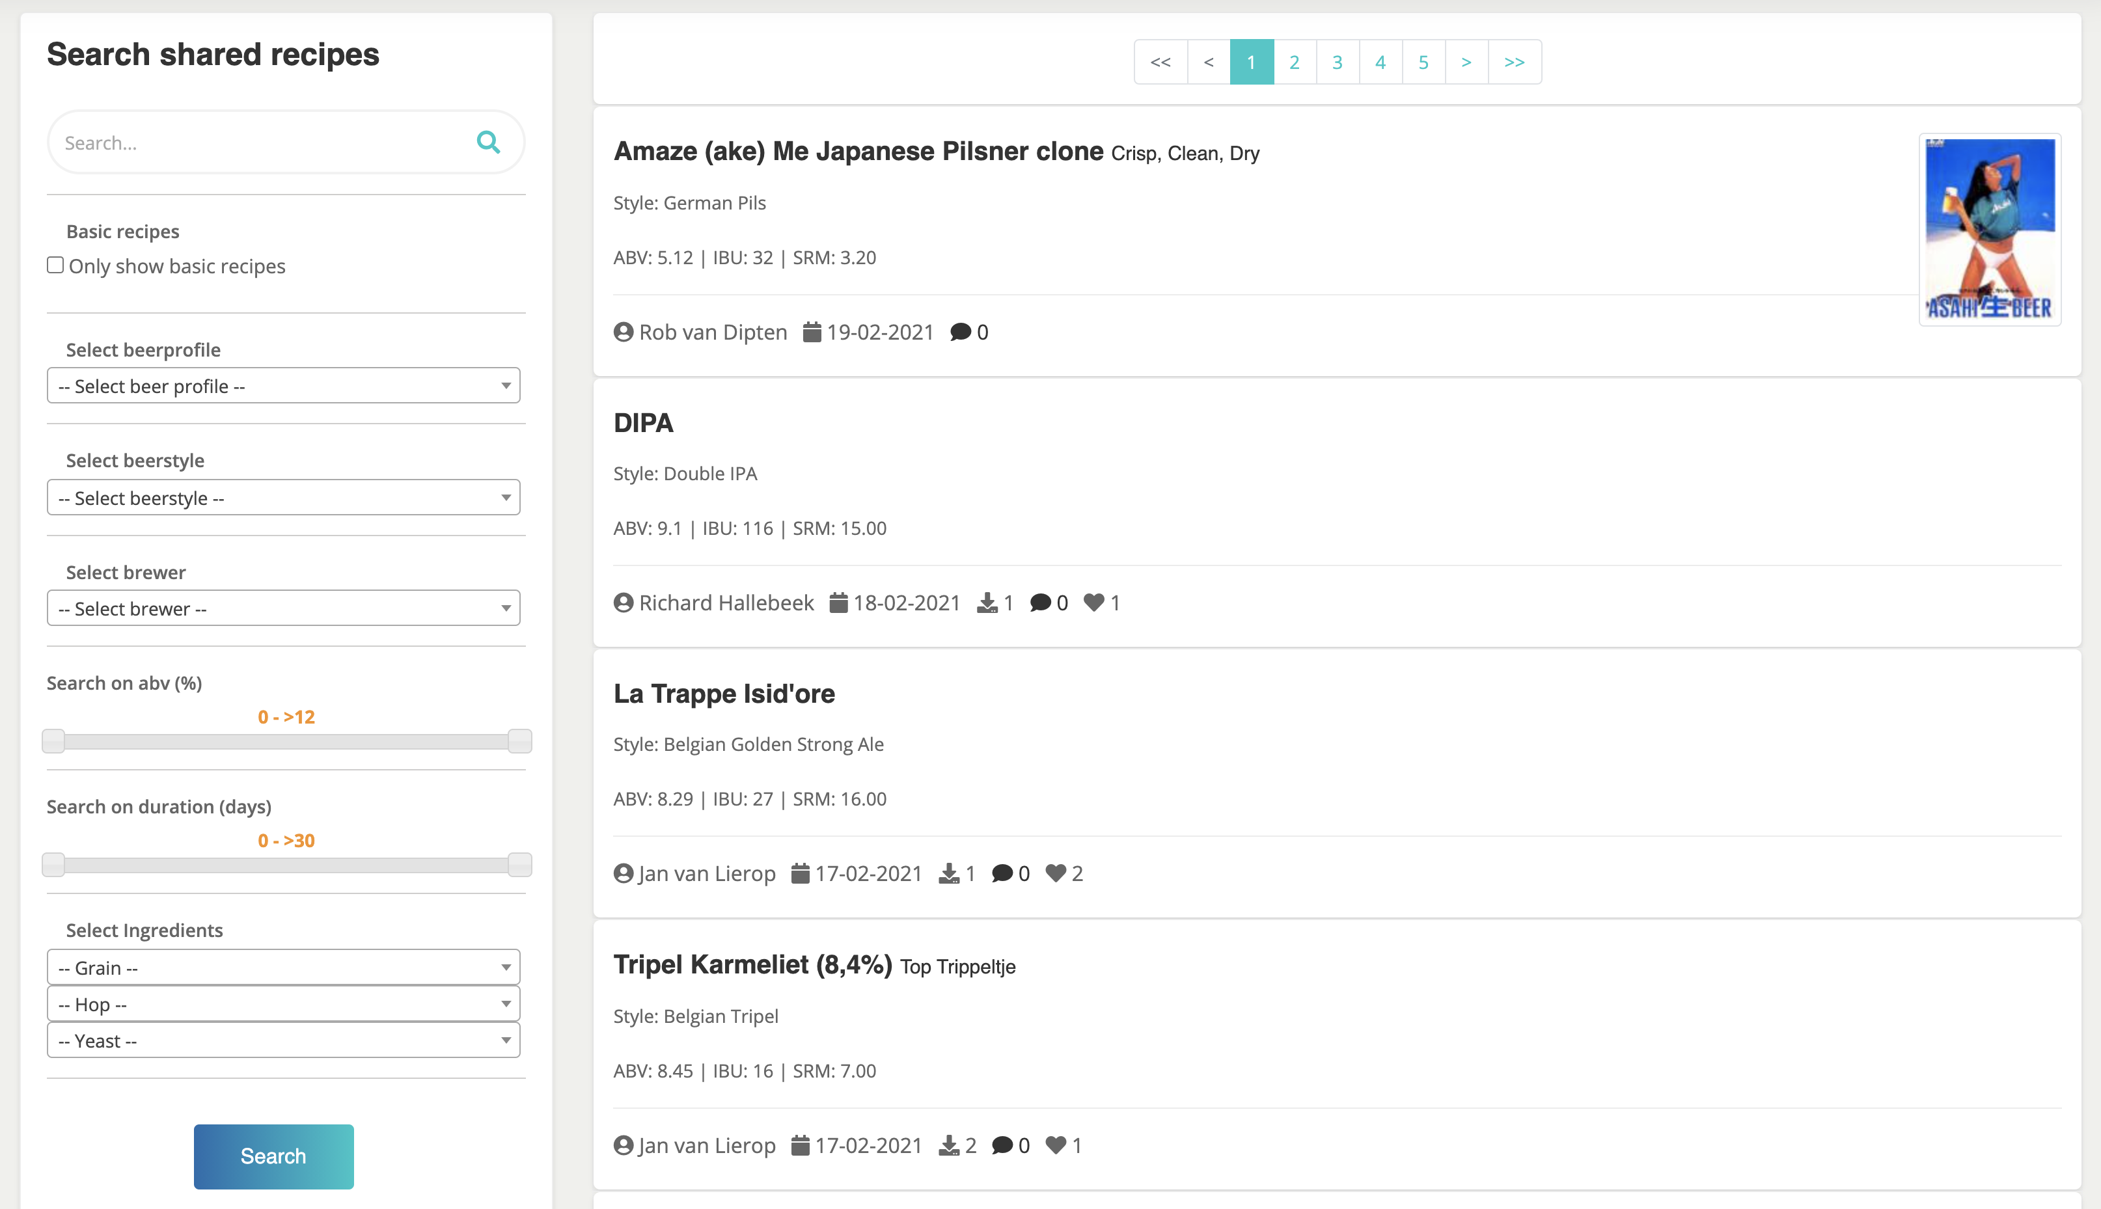Enable Only show basic recipes checkbox

pos(55,265)
